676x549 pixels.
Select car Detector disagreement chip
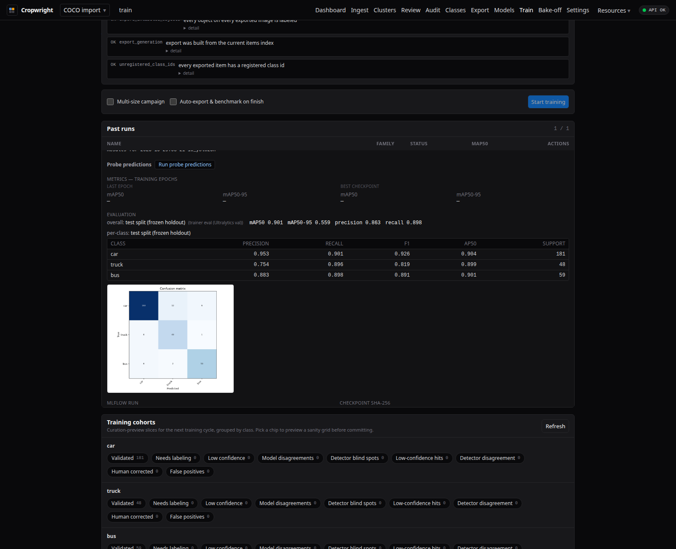point(490,458)
